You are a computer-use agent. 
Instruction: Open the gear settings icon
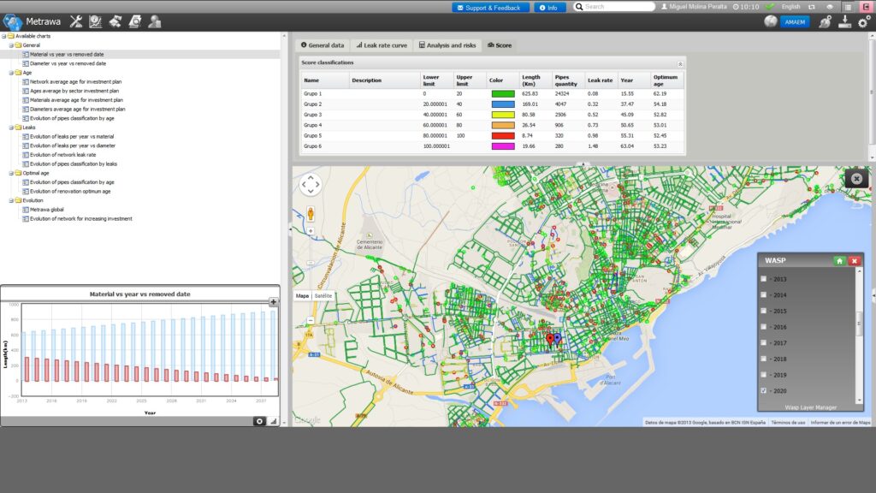tap(864, 21)
